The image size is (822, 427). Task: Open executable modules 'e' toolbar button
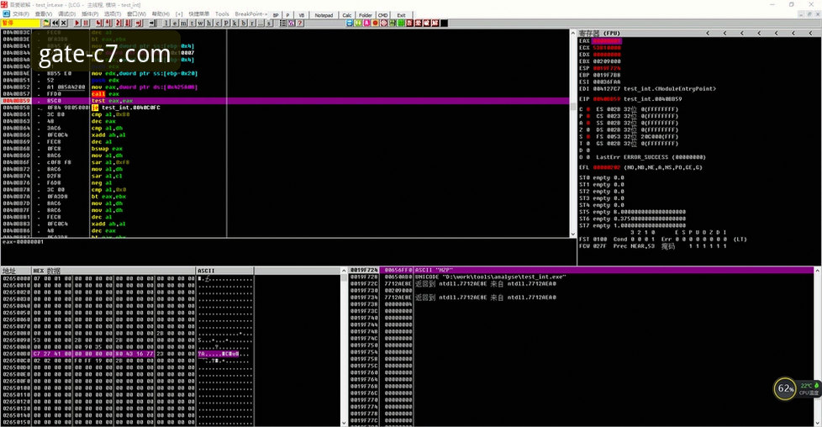coord(177,24)
